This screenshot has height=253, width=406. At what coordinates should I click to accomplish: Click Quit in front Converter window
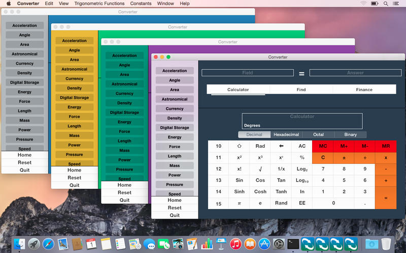point(175,216)
